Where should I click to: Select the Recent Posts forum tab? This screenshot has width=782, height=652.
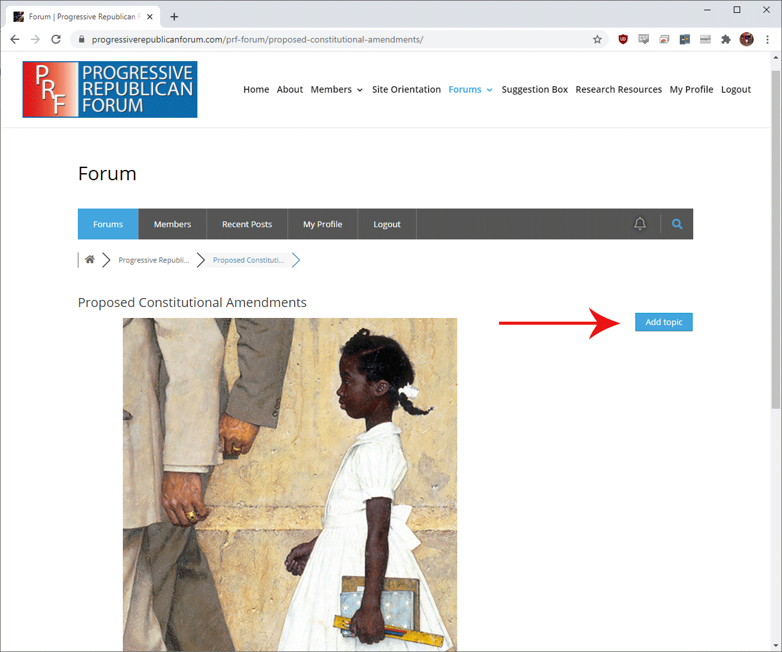pos(247,224)
